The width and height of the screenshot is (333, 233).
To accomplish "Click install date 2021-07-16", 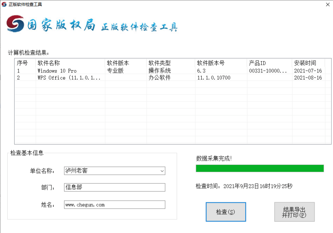I will 308,71.
